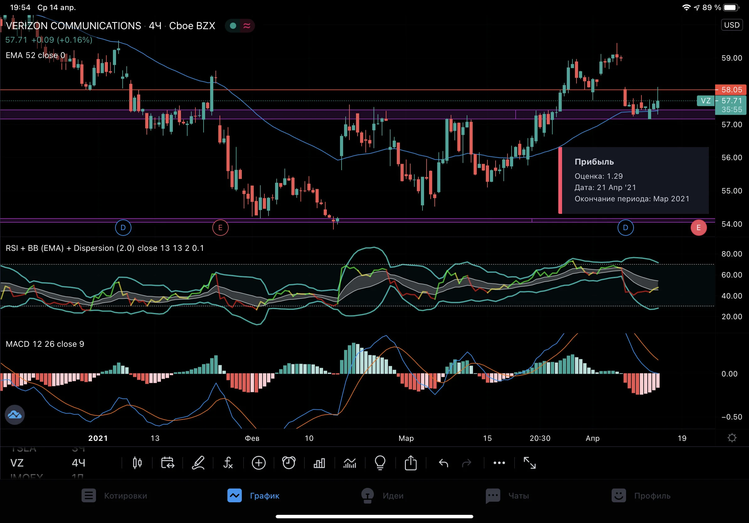Tap the location arrow status icon
749x523 pixels.
pyautogui.click(x=697, y=7)
